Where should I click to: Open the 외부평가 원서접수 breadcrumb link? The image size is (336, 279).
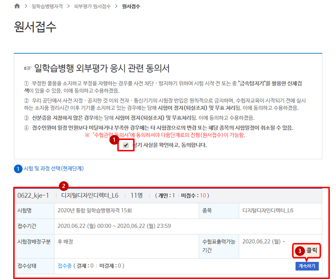(x=92, y=6)
